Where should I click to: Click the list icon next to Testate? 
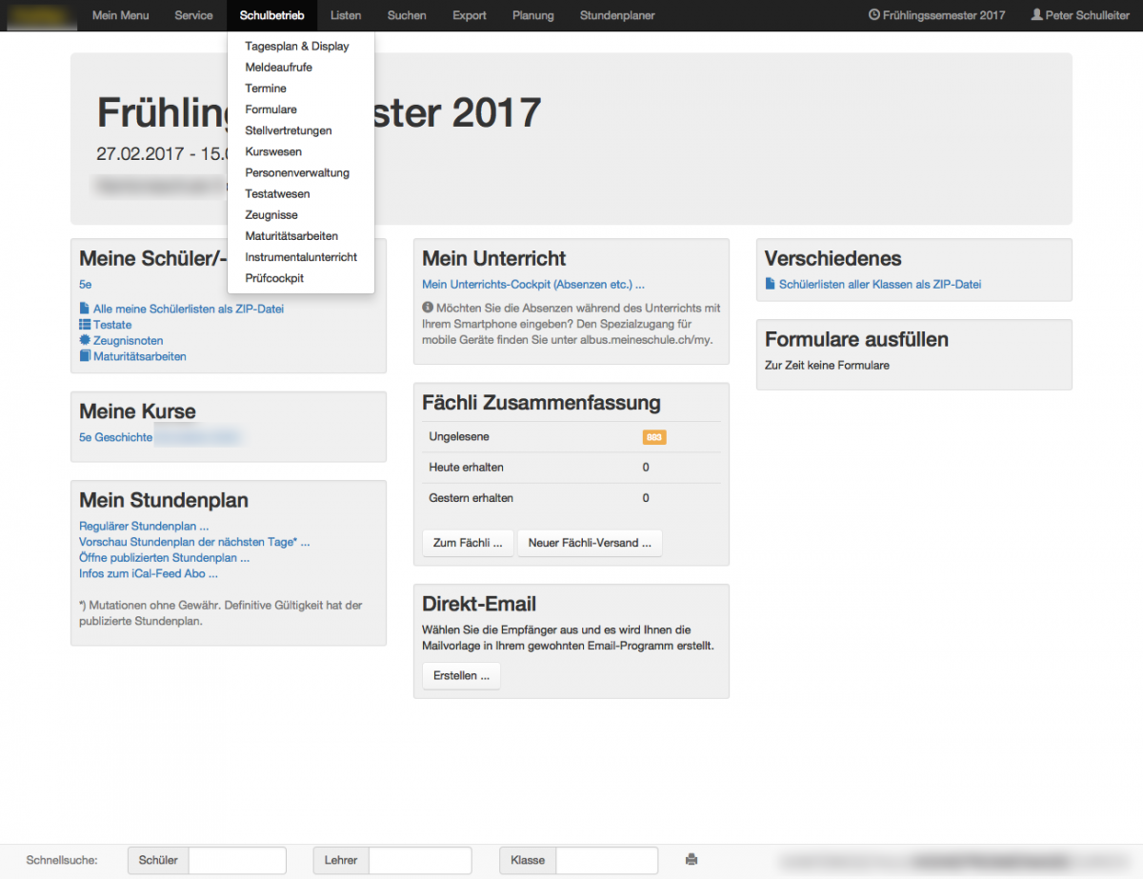tap(85, 325)
